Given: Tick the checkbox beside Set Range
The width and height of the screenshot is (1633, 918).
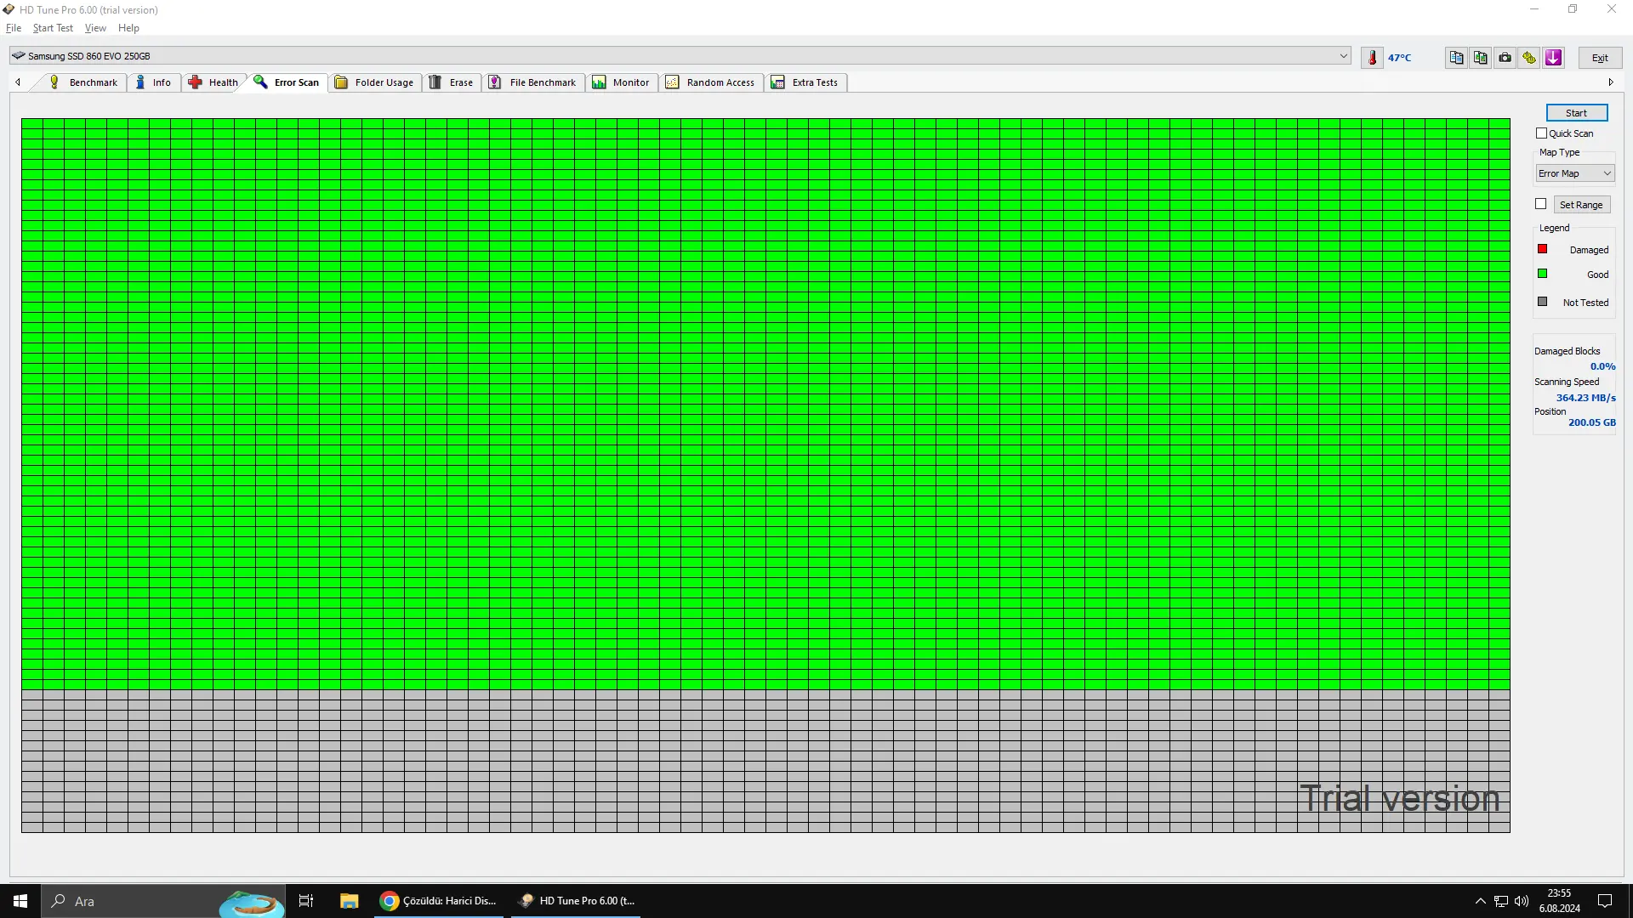Looking at the screenshot, I should pyautogui.click(x=1540, y=204).
